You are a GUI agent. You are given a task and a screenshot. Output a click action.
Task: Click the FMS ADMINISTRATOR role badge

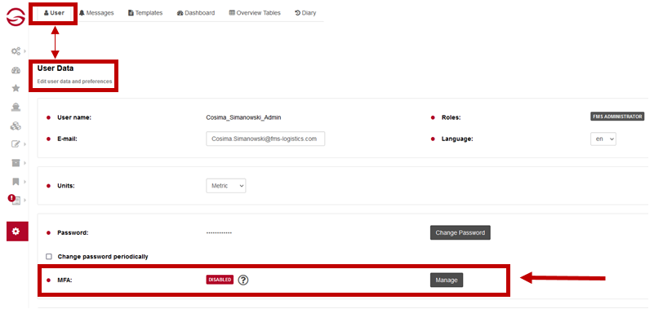click(x=617, y=117)
